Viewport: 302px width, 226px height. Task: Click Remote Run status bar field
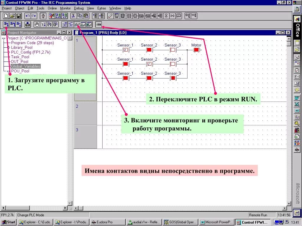262,215
